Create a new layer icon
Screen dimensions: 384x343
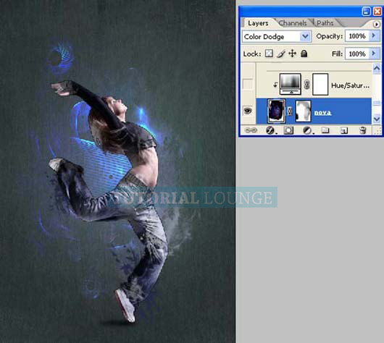pos(344,130)
